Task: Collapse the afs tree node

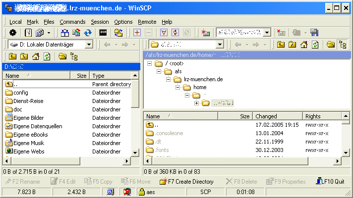Action: [x=159, y=72]
